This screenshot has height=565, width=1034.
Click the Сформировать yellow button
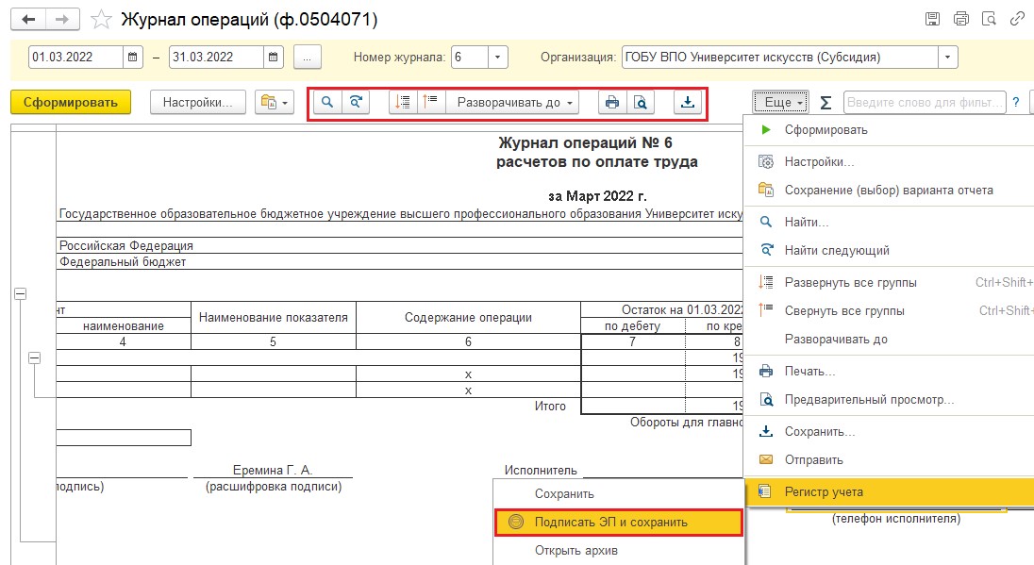(x=71, y=102)
